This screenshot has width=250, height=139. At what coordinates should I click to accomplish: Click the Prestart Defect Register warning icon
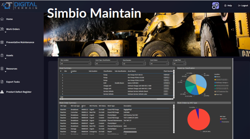(2, 92)
